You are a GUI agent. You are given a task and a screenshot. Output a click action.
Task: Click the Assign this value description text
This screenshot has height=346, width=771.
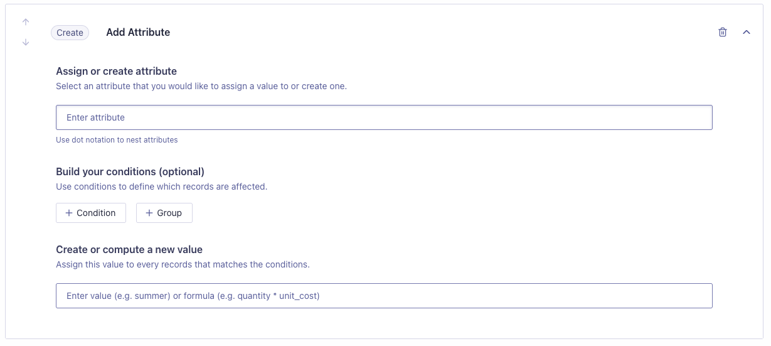[x=183, y=264]
